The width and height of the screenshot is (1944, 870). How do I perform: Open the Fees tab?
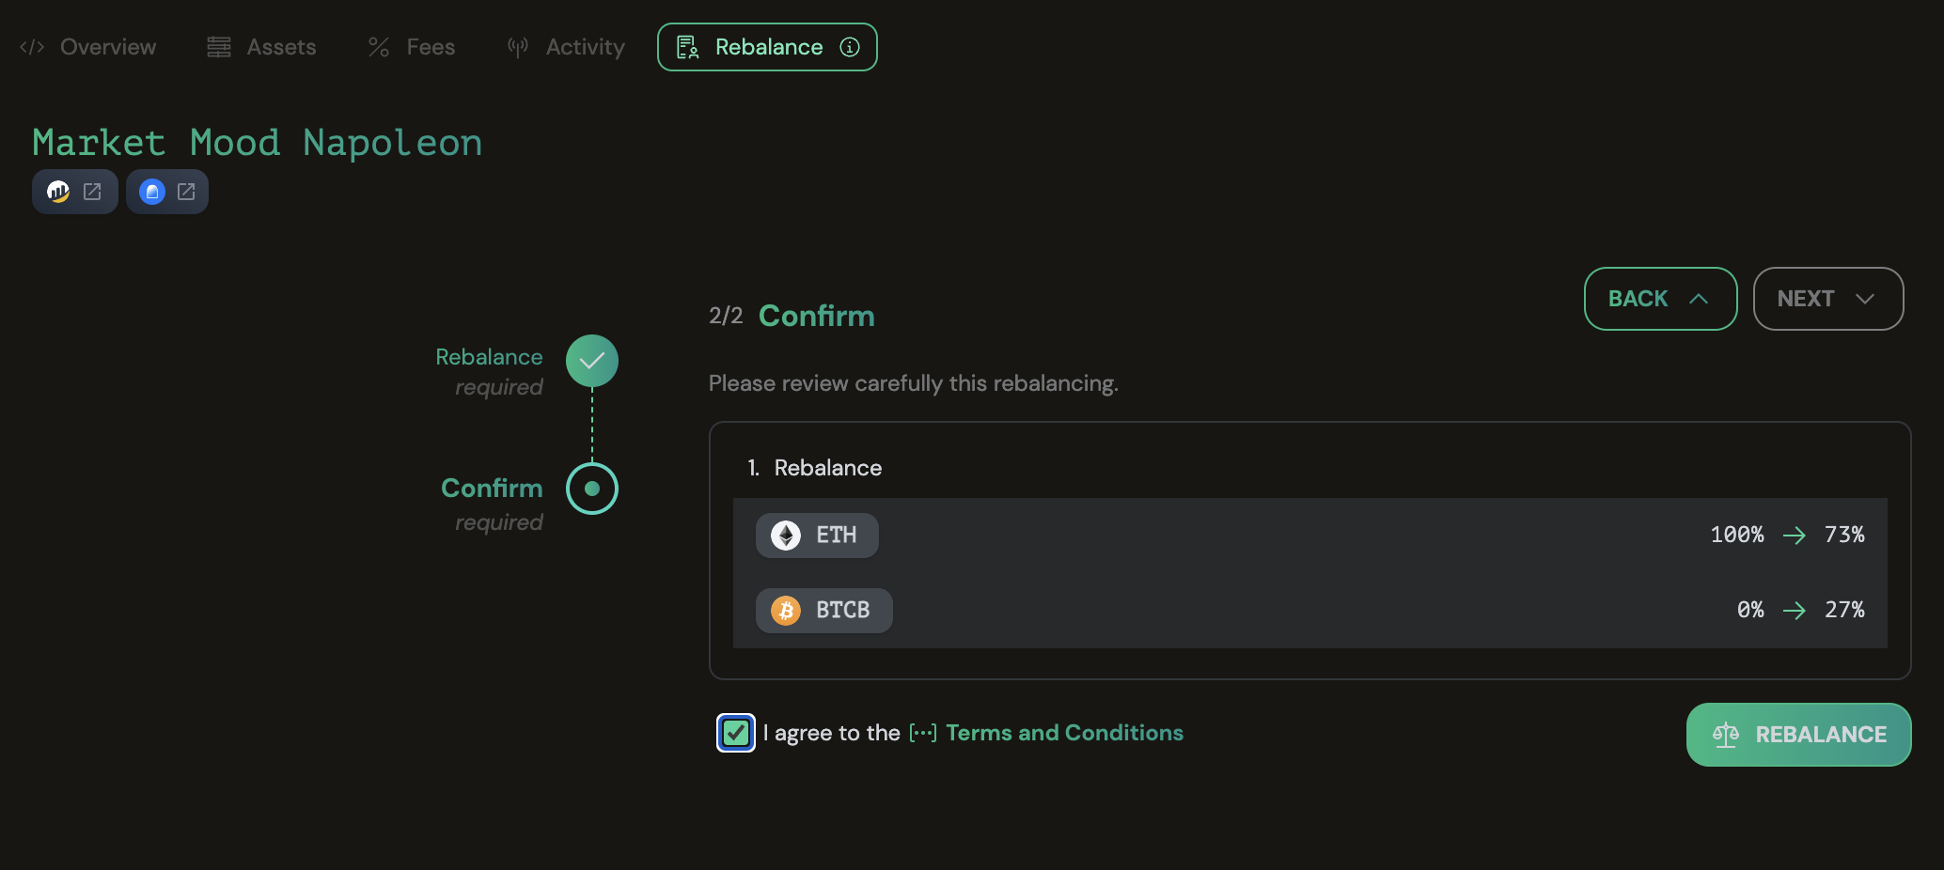(412, 47)
